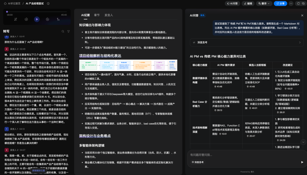Click the 45:40 total duration label
307x175 pixels.
point(64,15)
